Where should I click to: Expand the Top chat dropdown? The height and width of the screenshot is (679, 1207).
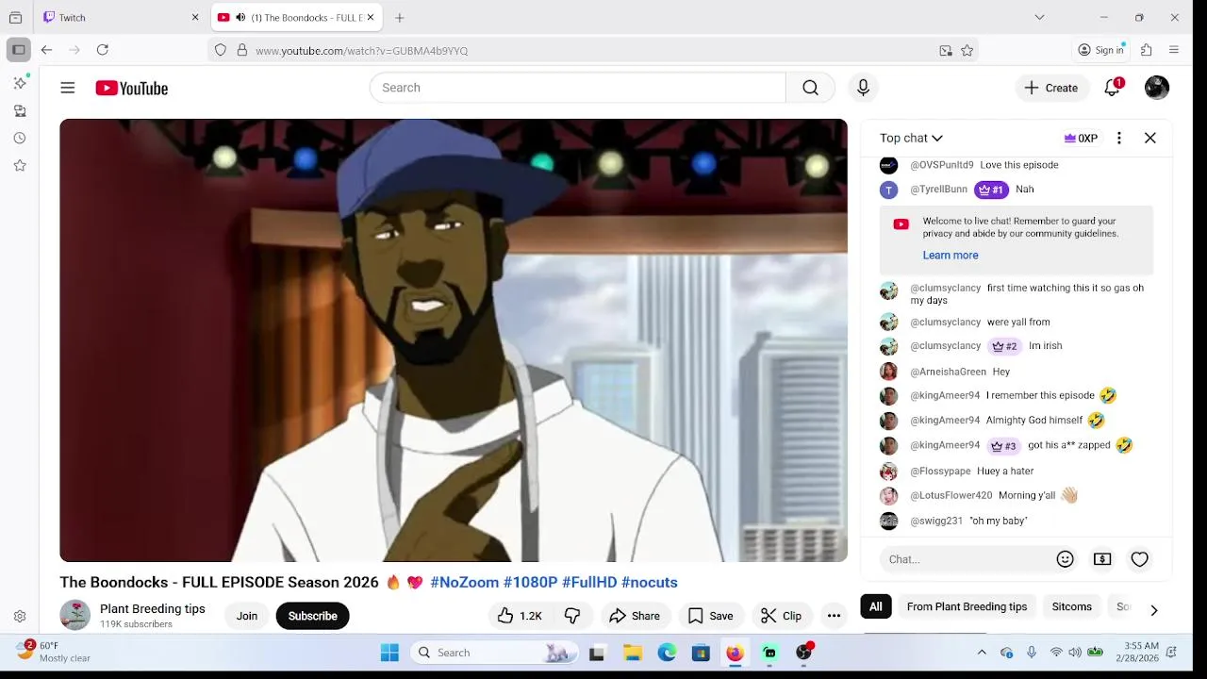(911, 138)
